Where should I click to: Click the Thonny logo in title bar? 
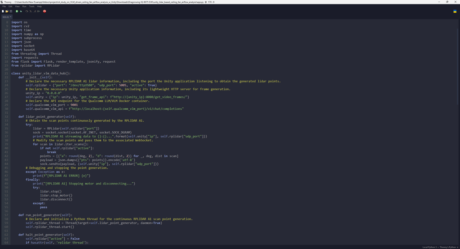pyautogui.click(x=2, y=2)
